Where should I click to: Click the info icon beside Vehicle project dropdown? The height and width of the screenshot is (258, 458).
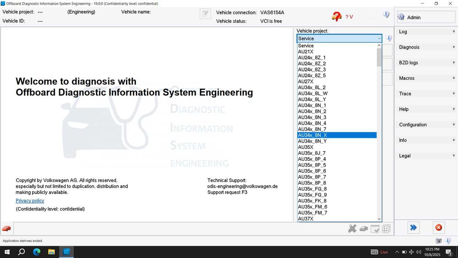click(x=389, y=38)
